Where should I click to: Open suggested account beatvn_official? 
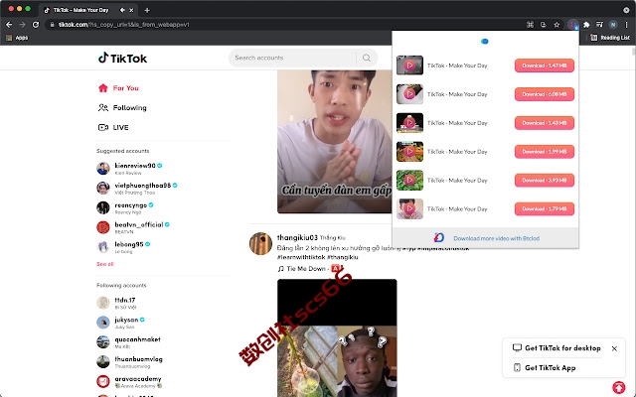(133, 227)
